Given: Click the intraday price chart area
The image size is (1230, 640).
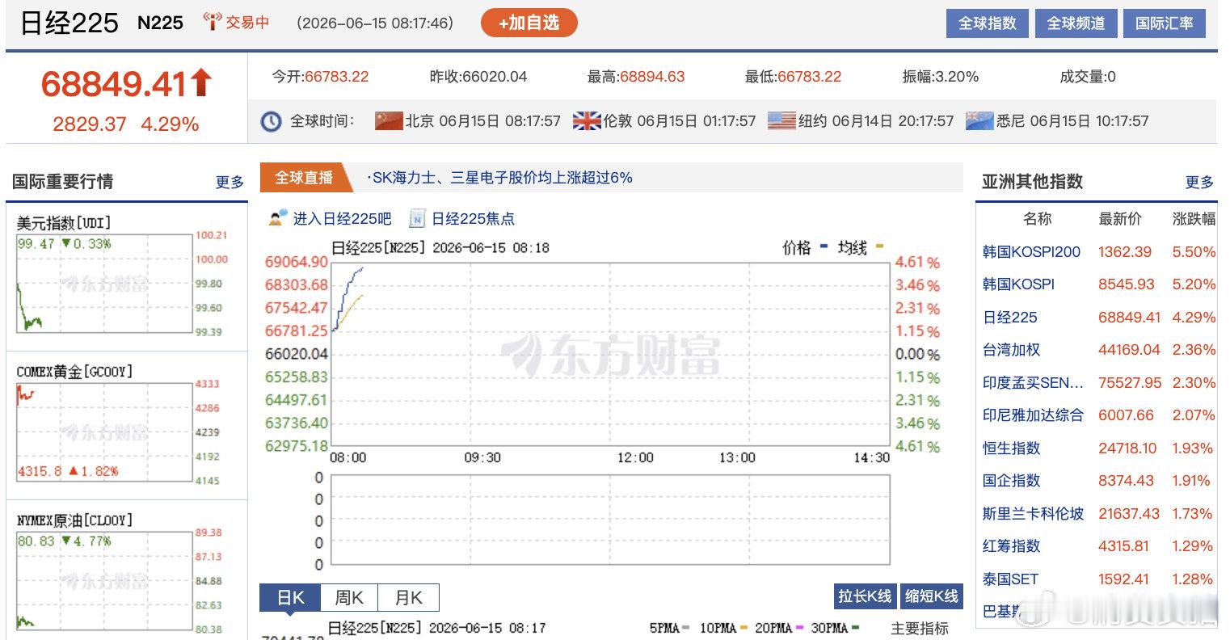Looking at the screenshot, I should coord(610,353).
